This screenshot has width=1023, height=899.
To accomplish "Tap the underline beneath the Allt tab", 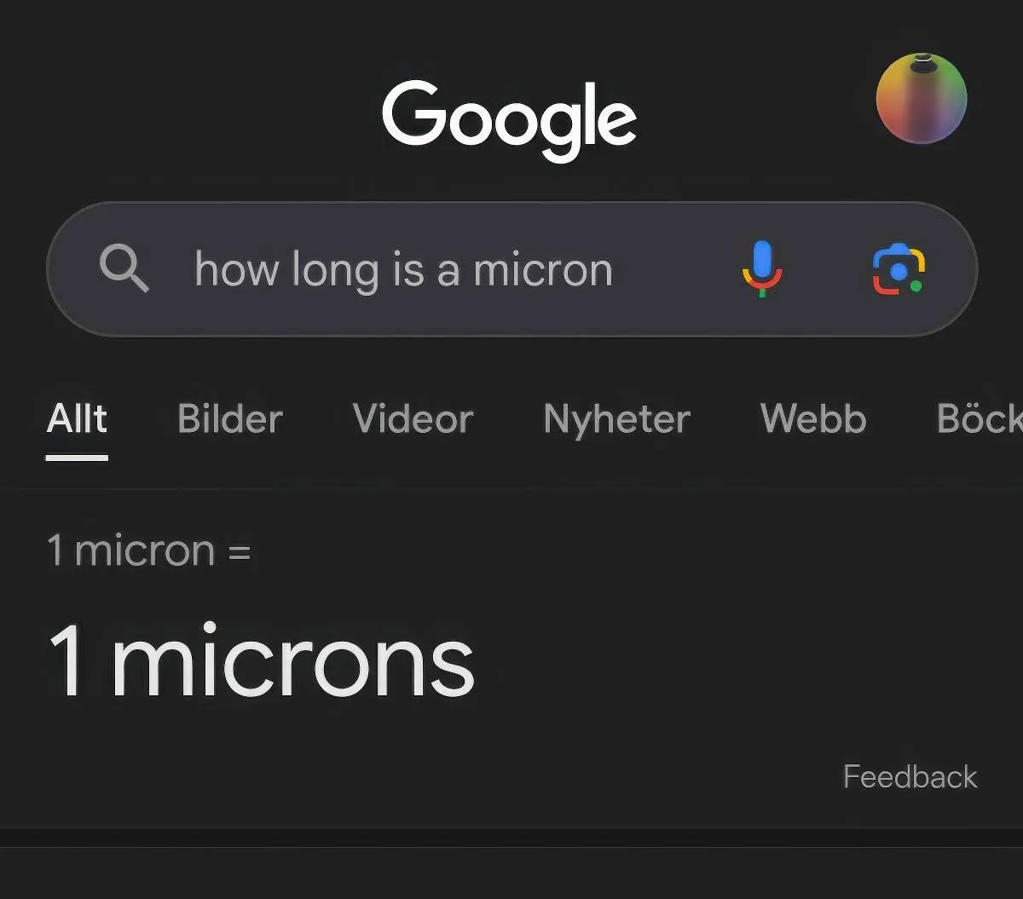I will click(x=78, y=458).
